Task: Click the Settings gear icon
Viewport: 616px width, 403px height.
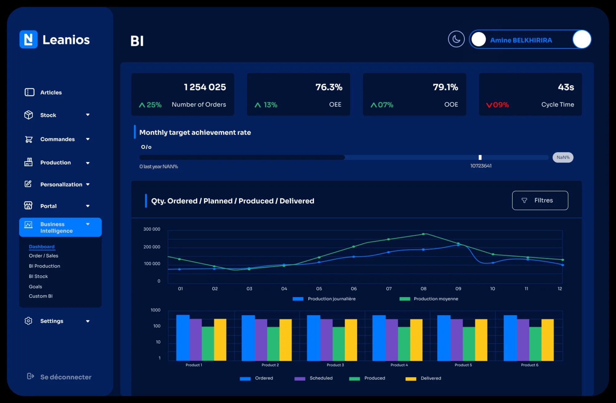Action: [x=28, y=320]
